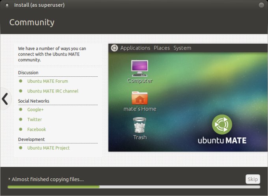This screenshot has height=196, width=268.
Task: Click the 'Install (as superuser)' window title
Action: click(39, 5)
